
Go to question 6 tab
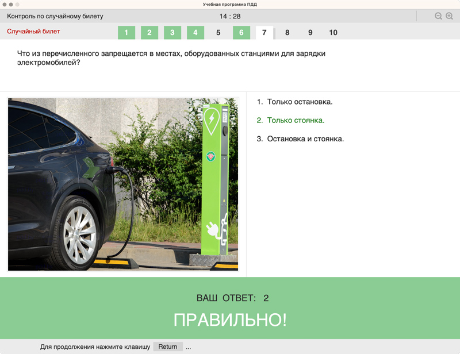click(241, 33)
